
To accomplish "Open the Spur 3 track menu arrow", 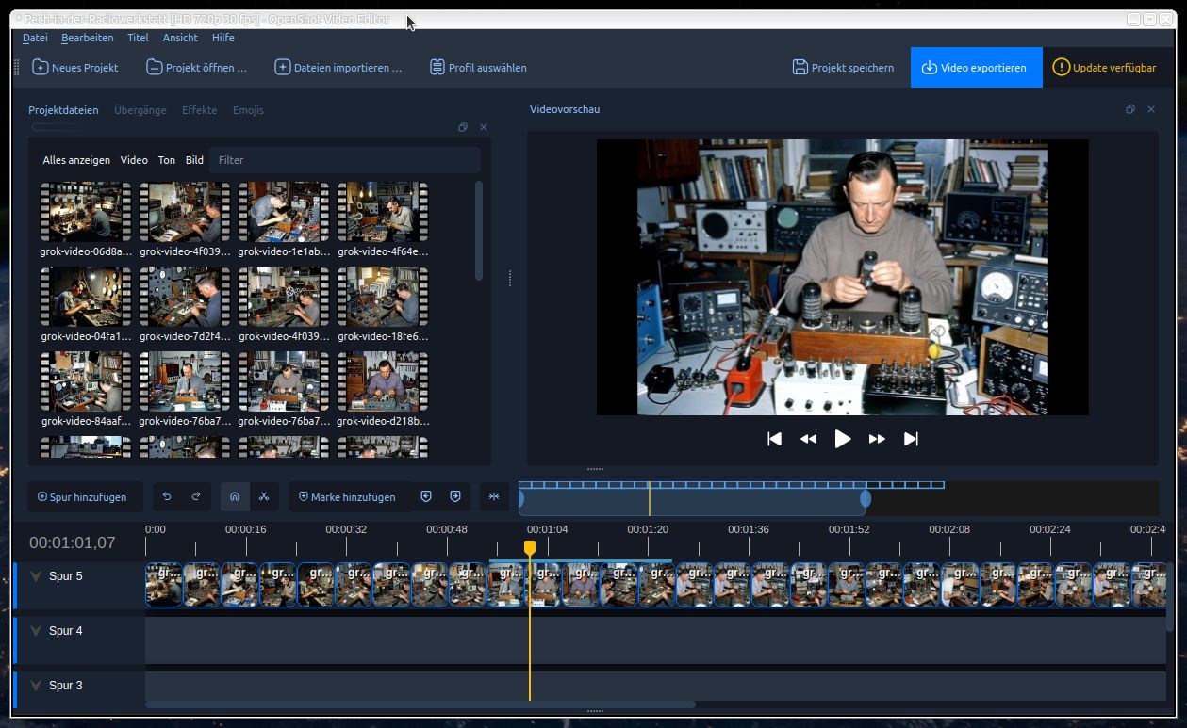I will [36, 686].
